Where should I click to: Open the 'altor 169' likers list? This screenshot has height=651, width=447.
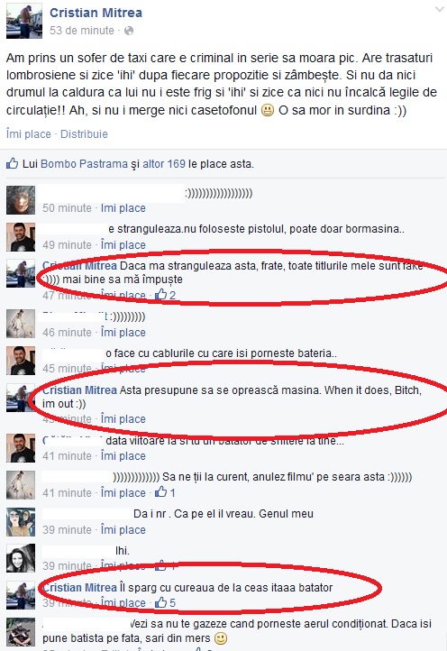tap(164, 164)
